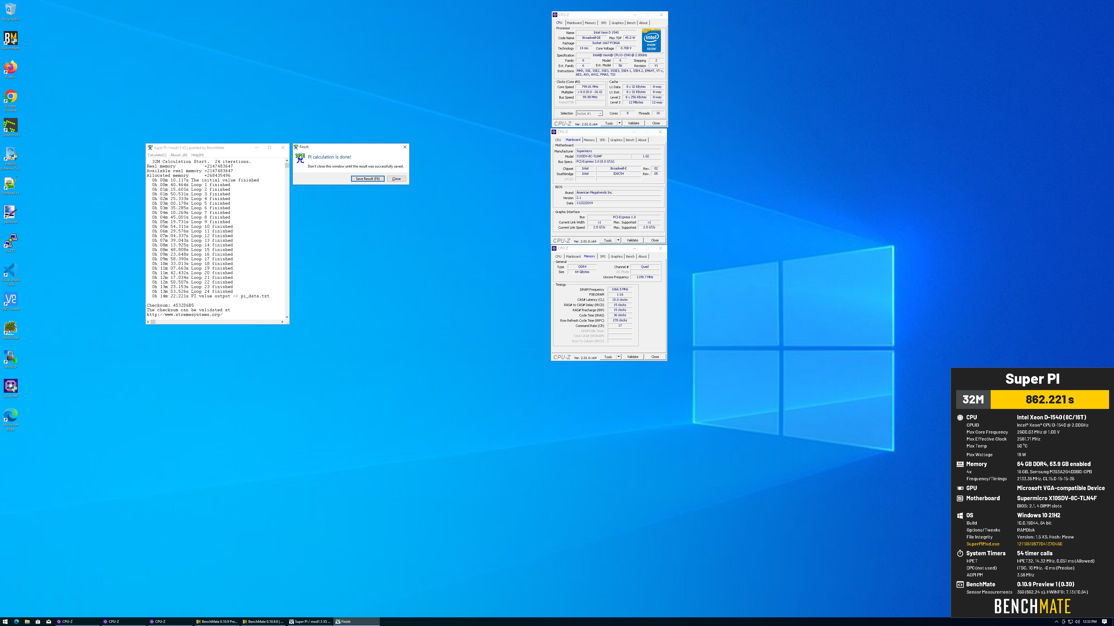The height and width of the screenshot is (626, 1114).
Task: Switch to the Finish taskbar button
Action: coord(357,622)
